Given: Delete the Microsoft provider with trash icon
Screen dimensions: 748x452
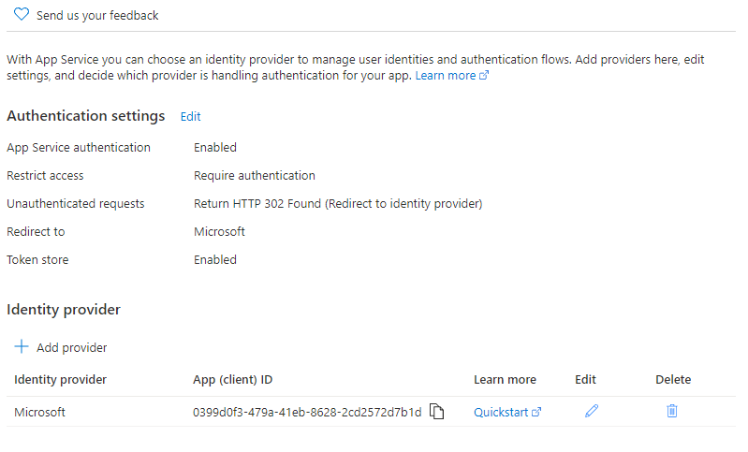Looking at the screenshot, I should click(672, 411).
